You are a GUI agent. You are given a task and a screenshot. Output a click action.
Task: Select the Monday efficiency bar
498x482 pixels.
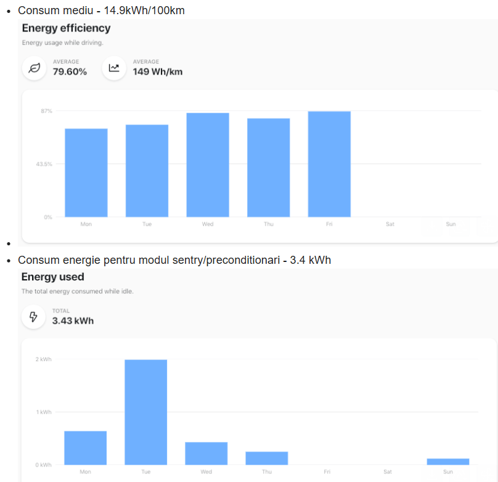[x=86, y=173]
